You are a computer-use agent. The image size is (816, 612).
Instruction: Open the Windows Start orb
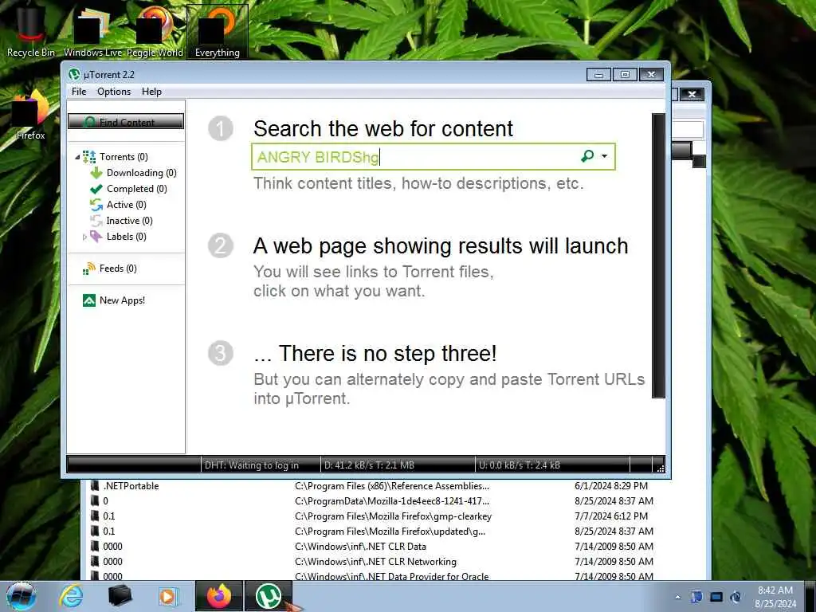point(22,596)
